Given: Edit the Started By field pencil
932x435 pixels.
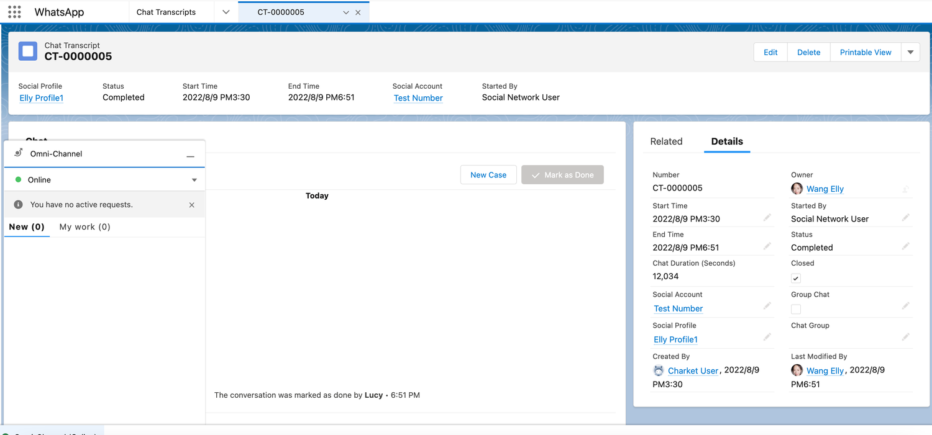Looking at the screenshot, I should point(906,217).
